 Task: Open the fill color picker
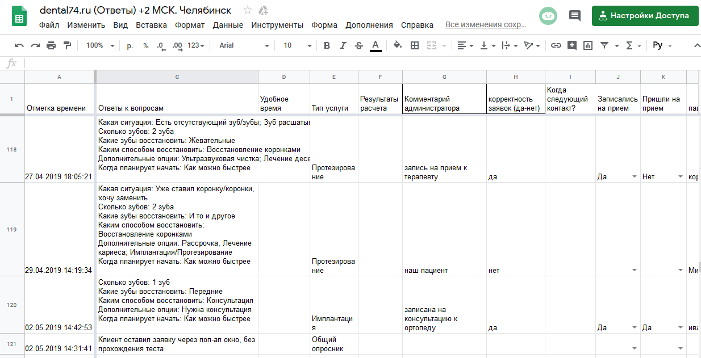point(398,45)
